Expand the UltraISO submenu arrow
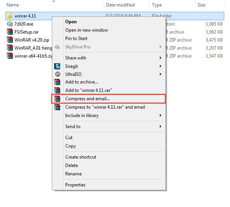The height and width of the screenshot is (207, 230). [161, 74]
